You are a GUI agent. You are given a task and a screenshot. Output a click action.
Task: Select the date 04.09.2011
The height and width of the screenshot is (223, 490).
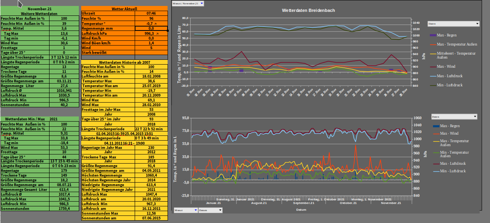(151, 170)
